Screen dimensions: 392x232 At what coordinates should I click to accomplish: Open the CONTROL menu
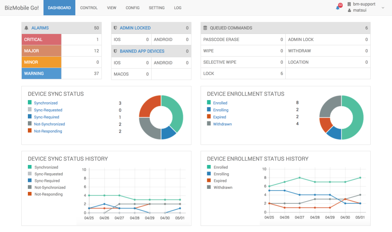(89, 8)
